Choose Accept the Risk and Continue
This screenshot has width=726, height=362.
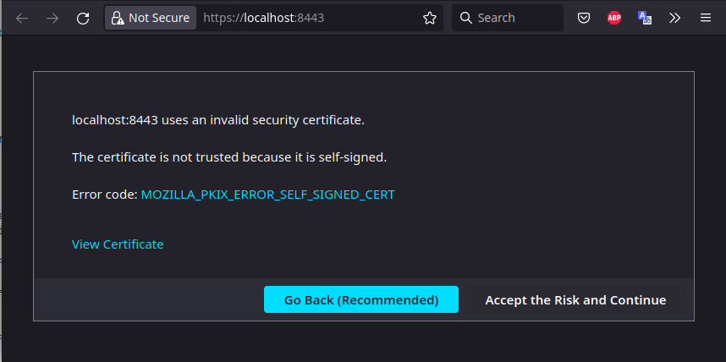tap(575, 300)
